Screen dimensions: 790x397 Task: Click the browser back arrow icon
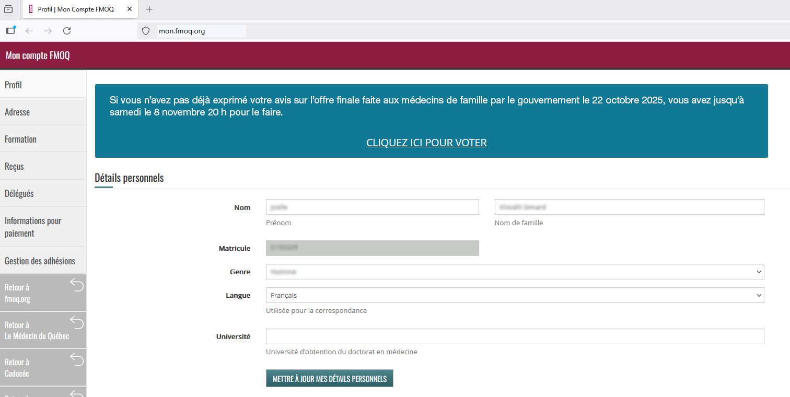tap(29, 31)
